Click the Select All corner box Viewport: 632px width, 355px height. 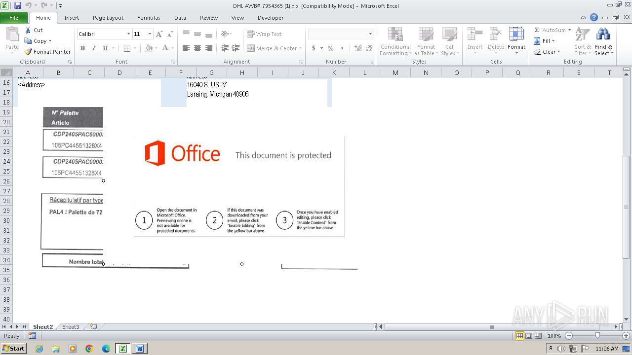point(6,72)
